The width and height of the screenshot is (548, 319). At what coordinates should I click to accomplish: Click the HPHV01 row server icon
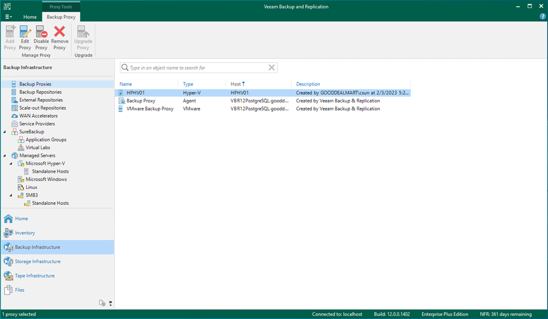(x=121, y=93)
